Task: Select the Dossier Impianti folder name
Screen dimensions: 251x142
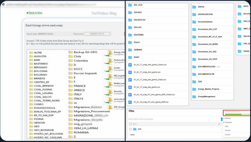Action: [85, 73]
